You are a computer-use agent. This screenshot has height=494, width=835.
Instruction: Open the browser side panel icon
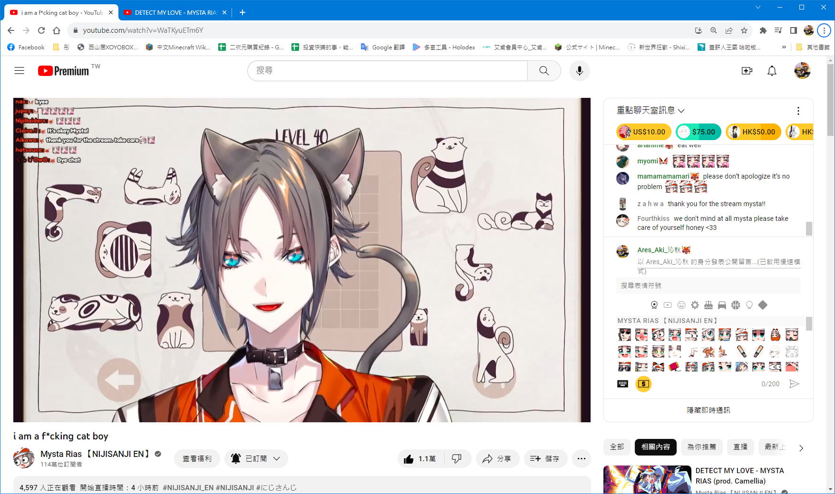(x=794, y=30)
